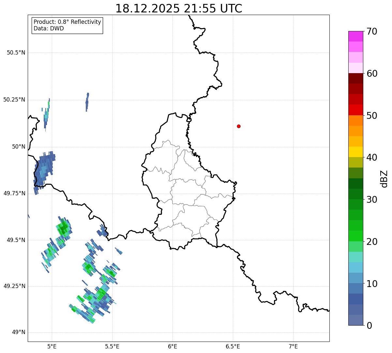
Task: Click the colorbar 60 tick label
Action: coord(372,73)
